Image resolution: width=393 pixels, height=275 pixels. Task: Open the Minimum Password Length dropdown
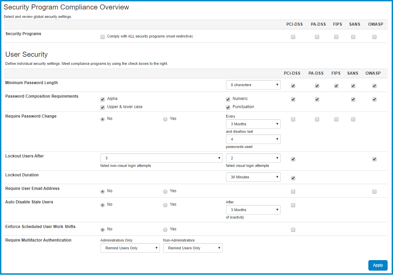pyautogui.click(x=253, y=85)
